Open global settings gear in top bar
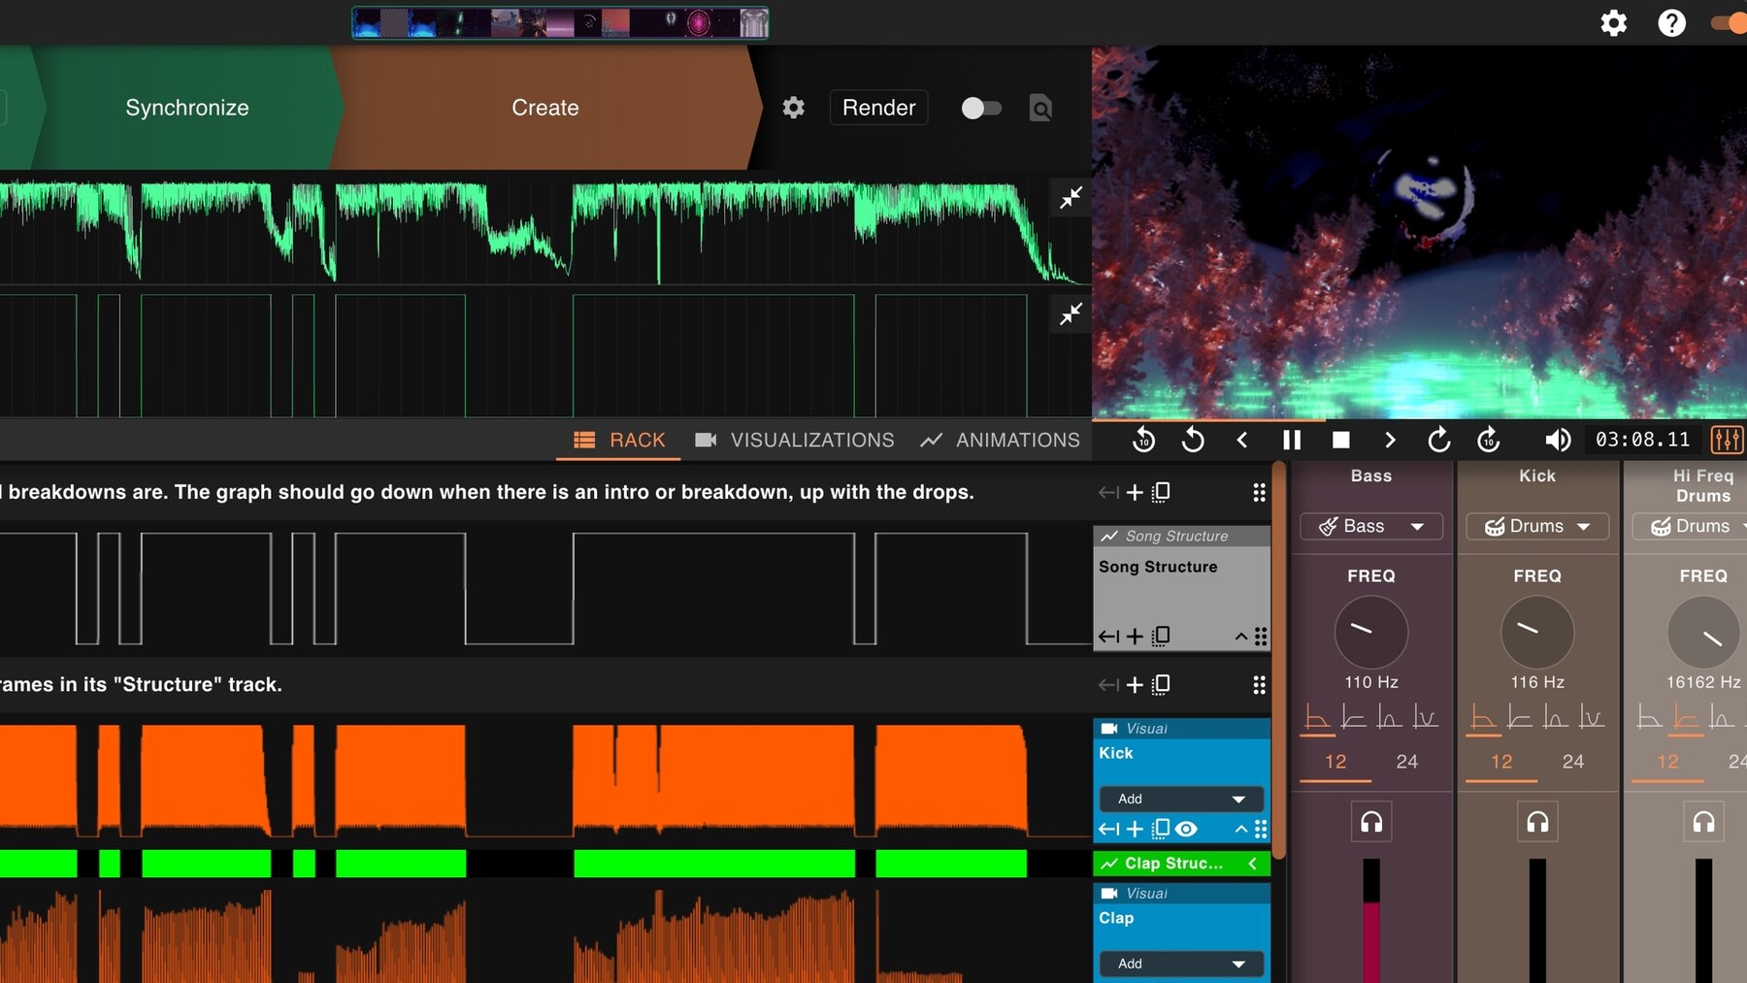 coord(1613,22)
